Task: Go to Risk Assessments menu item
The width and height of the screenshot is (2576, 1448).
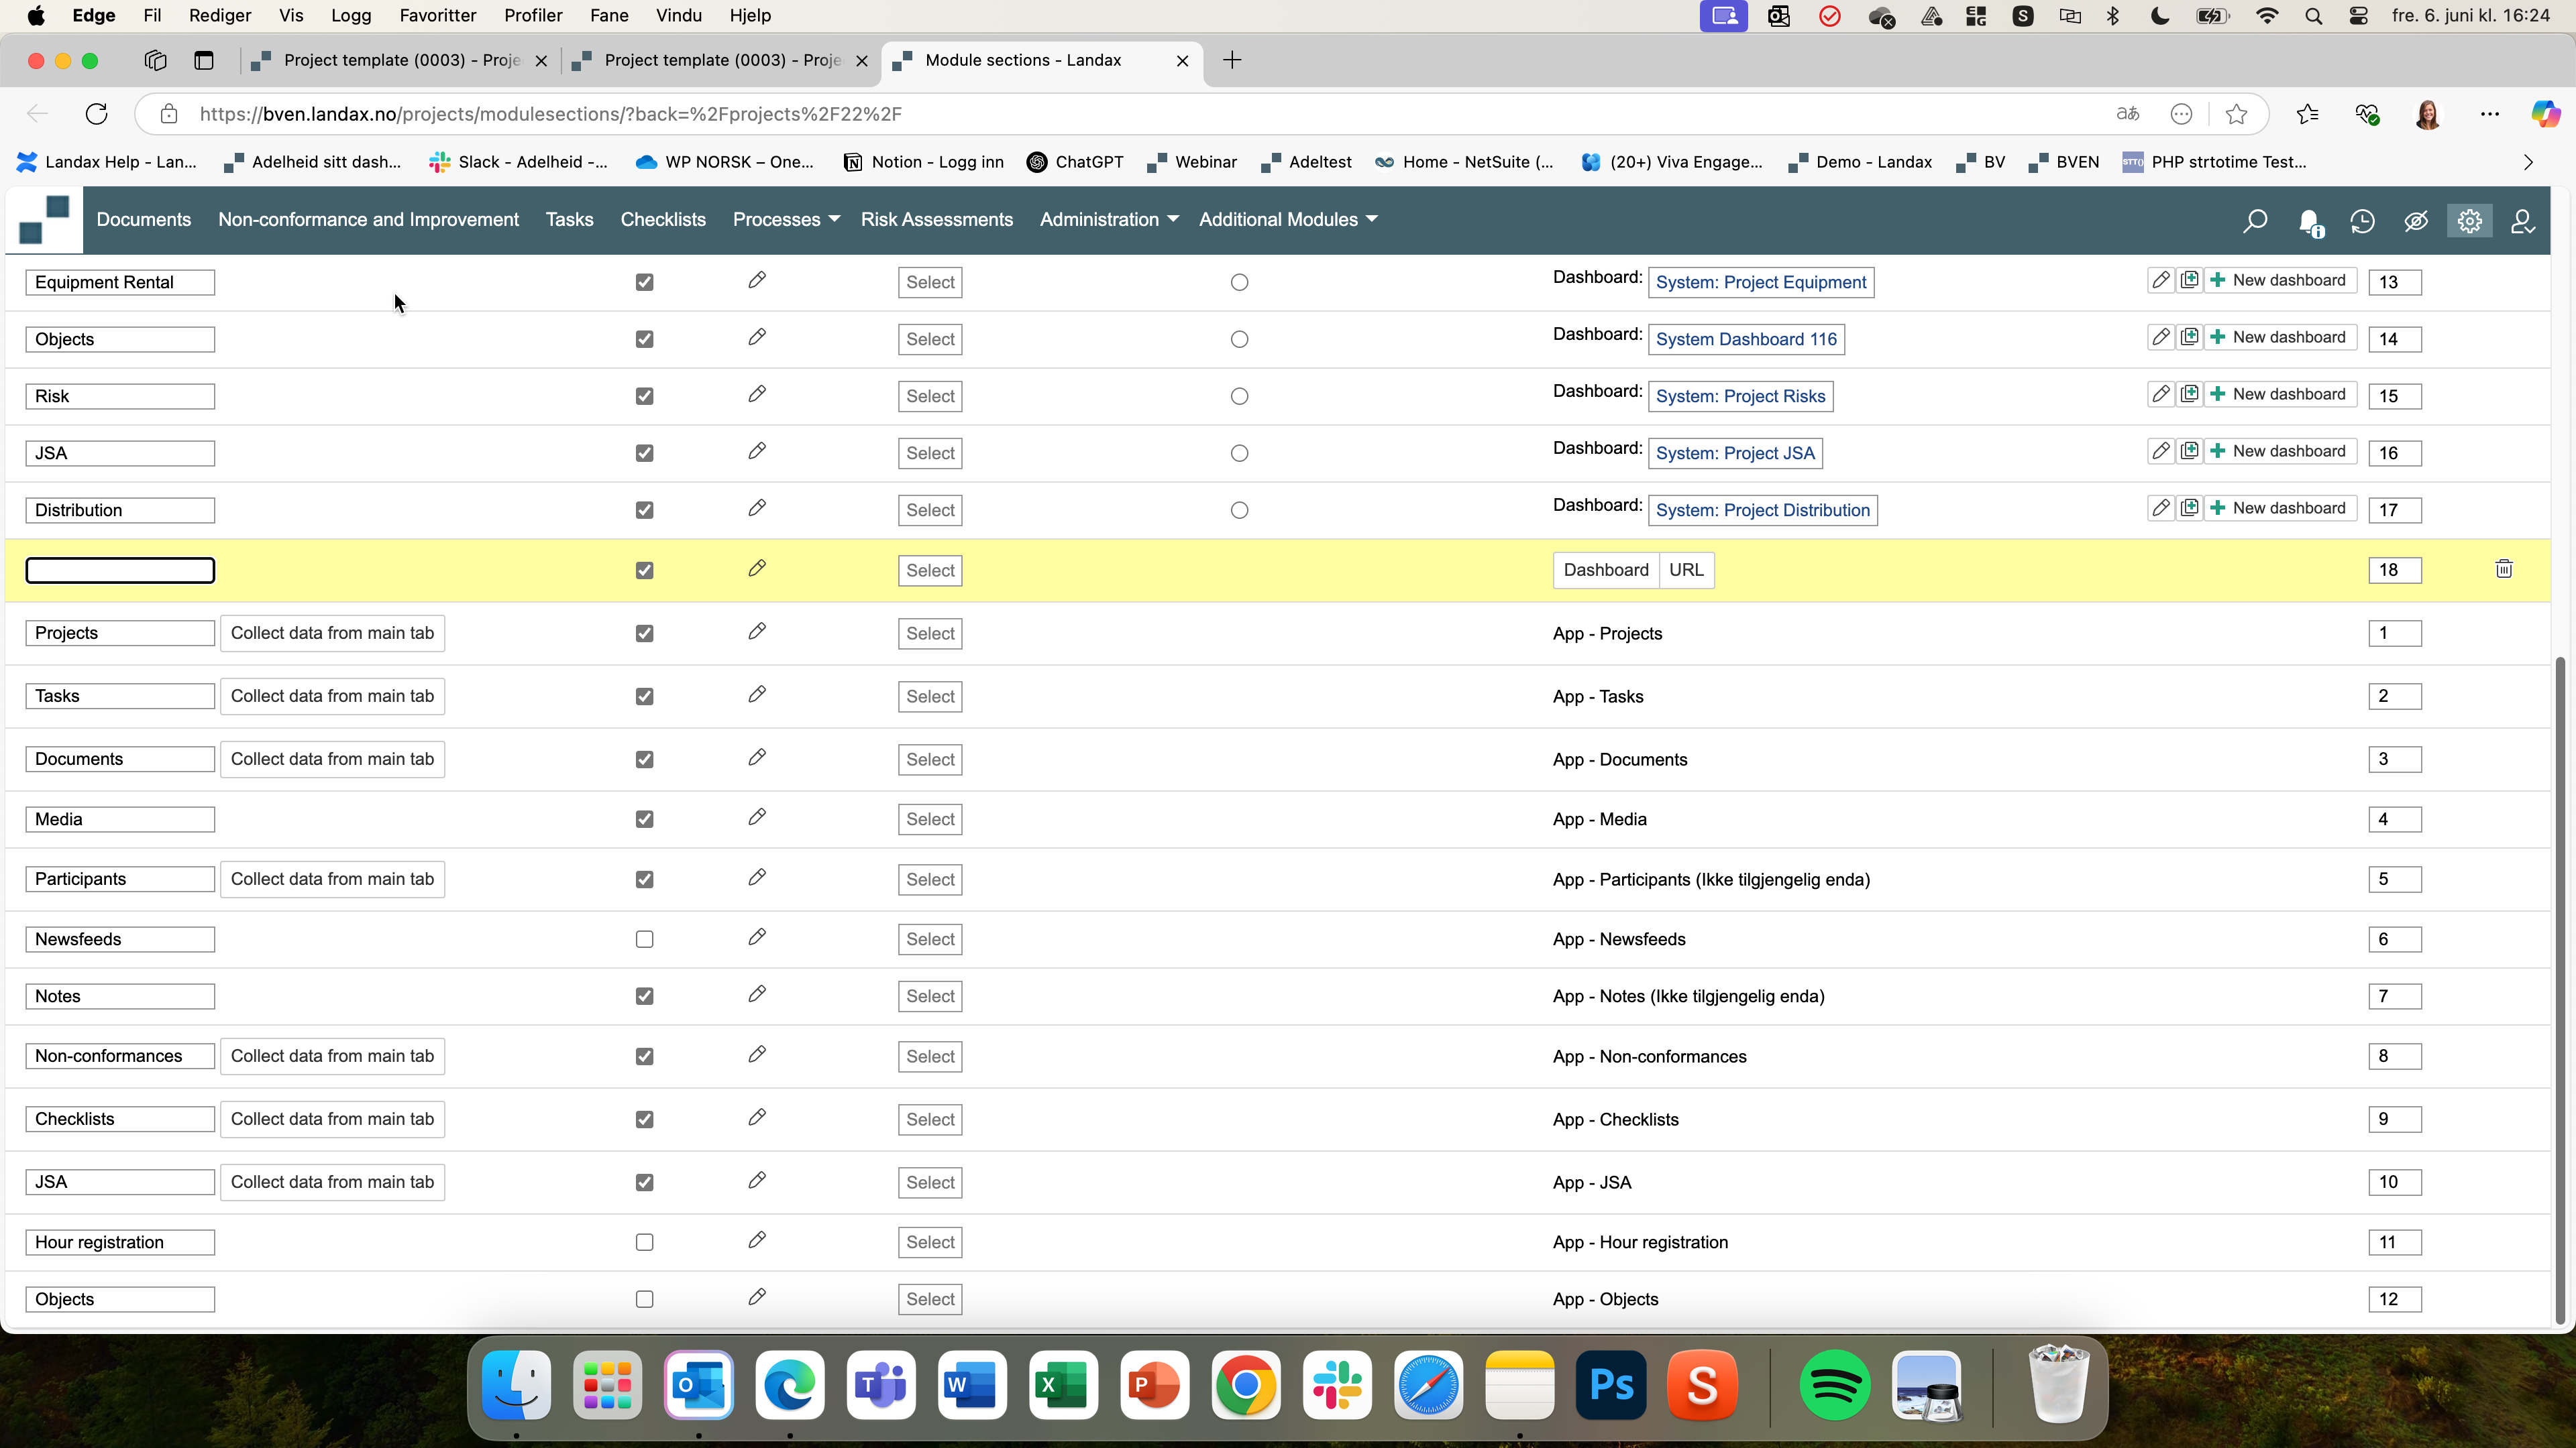Action: [x=936, y=220]
